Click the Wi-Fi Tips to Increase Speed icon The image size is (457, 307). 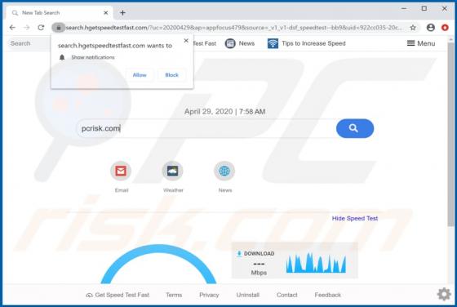tap(273, 43)
